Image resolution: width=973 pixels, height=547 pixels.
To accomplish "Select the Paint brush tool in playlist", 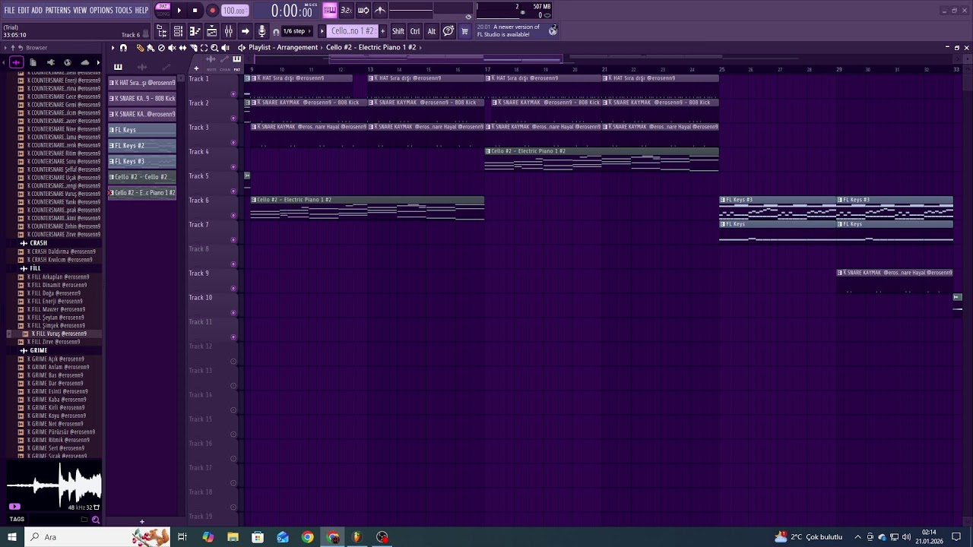I will click(151, 48).
